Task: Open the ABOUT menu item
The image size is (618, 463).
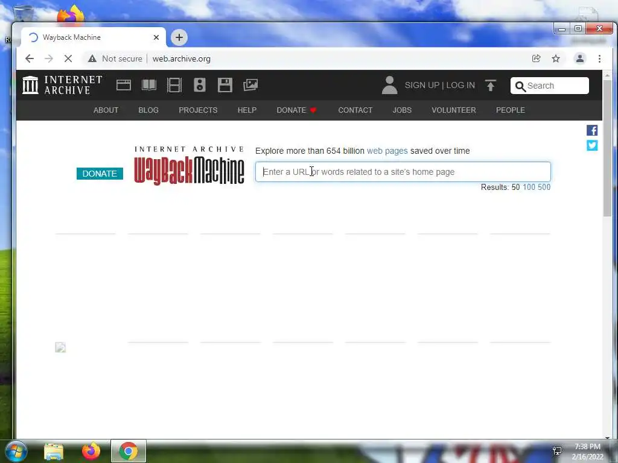Action: [106, 110]
